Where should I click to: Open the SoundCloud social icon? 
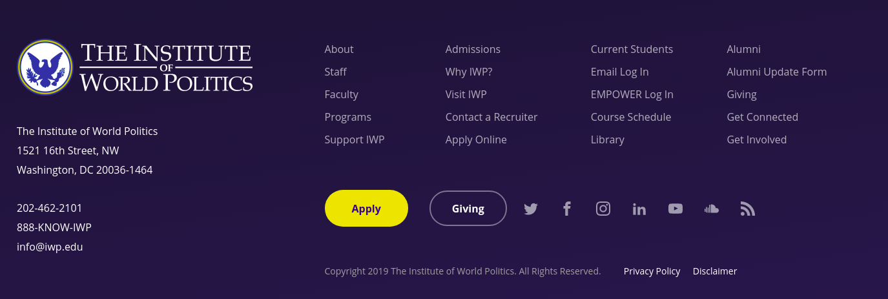tap(712, 209)
